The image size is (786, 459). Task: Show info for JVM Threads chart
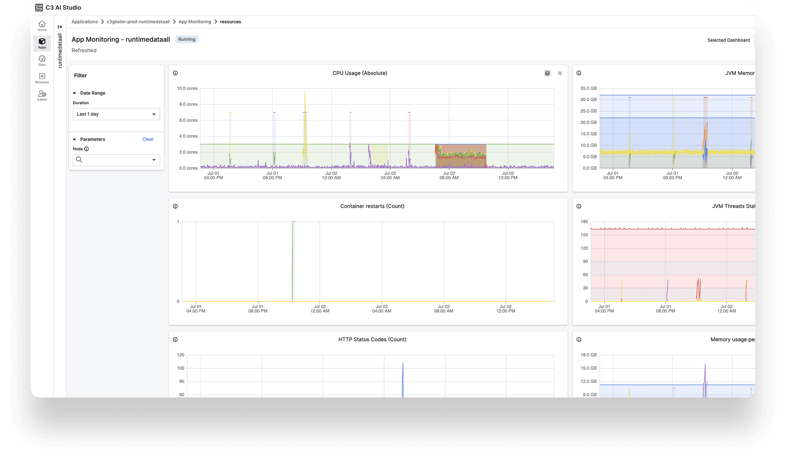579,206
